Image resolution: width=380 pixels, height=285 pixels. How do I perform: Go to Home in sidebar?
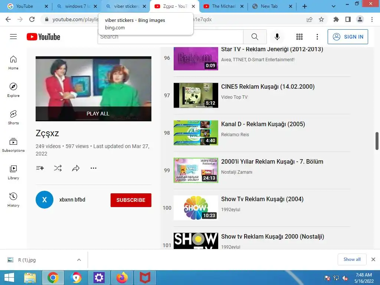click(13, 62)
